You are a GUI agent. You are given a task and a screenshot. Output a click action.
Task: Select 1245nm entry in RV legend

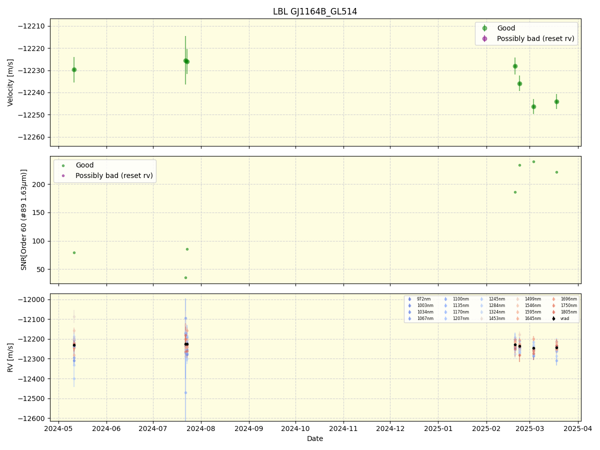(x=497, y=299)
